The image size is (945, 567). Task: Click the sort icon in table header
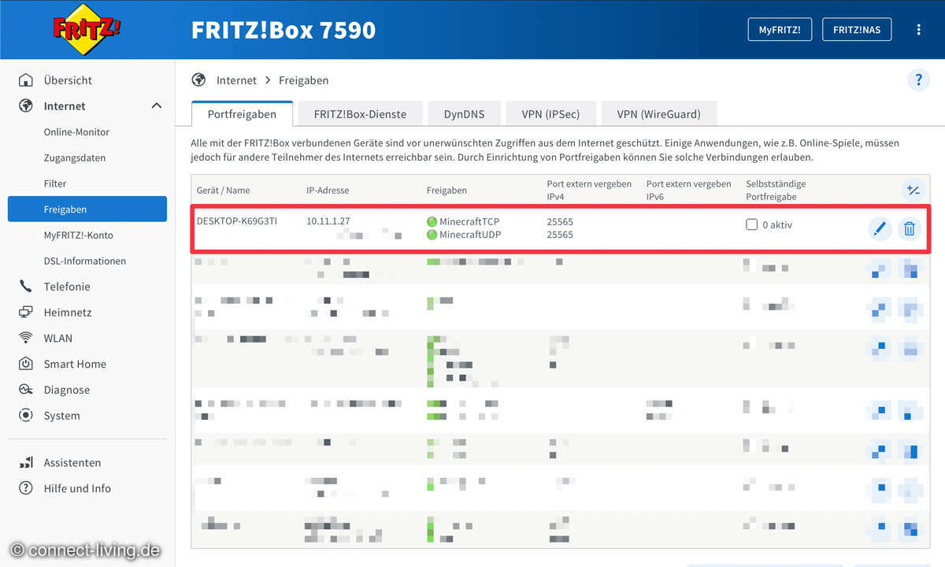pos(913,190)
